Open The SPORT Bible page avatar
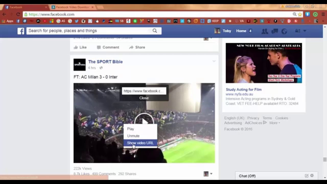327x184 pixels. (79, 65)
